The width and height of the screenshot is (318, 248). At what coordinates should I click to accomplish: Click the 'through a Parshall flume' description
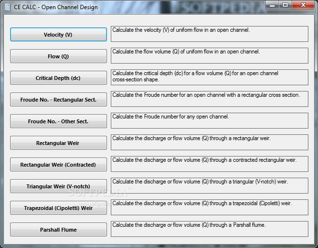click(210, 229)
